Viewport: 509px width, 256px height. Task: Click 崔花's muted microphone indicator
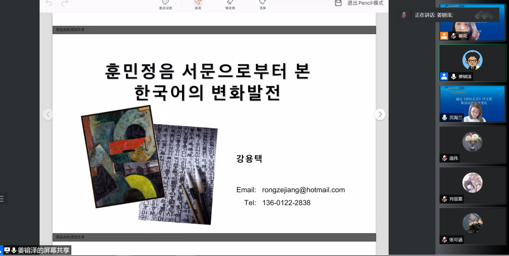(453, 36)
